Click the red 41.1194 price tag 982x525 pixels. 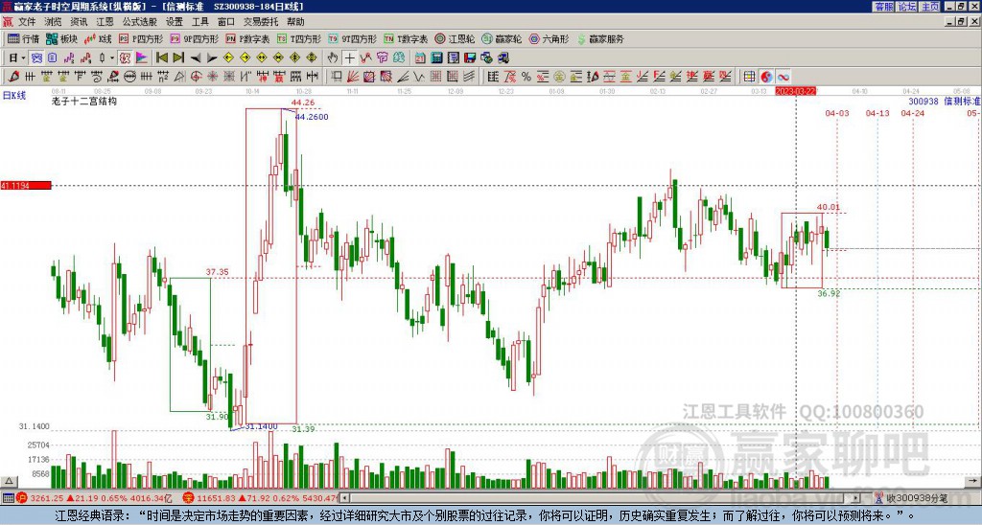tap(26, 186)
